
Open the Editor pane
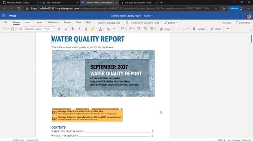tap(215, 29)
